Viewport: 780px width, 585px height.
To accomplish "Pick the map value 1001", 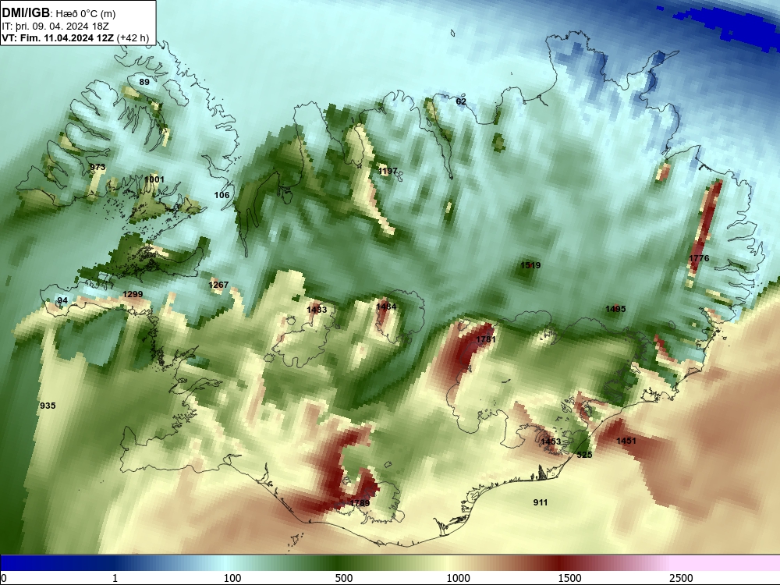I will (154, 179).
